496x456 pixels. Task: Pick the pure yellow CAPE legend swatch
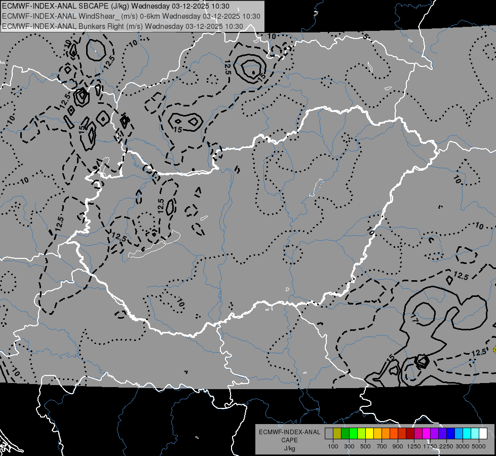369,434
